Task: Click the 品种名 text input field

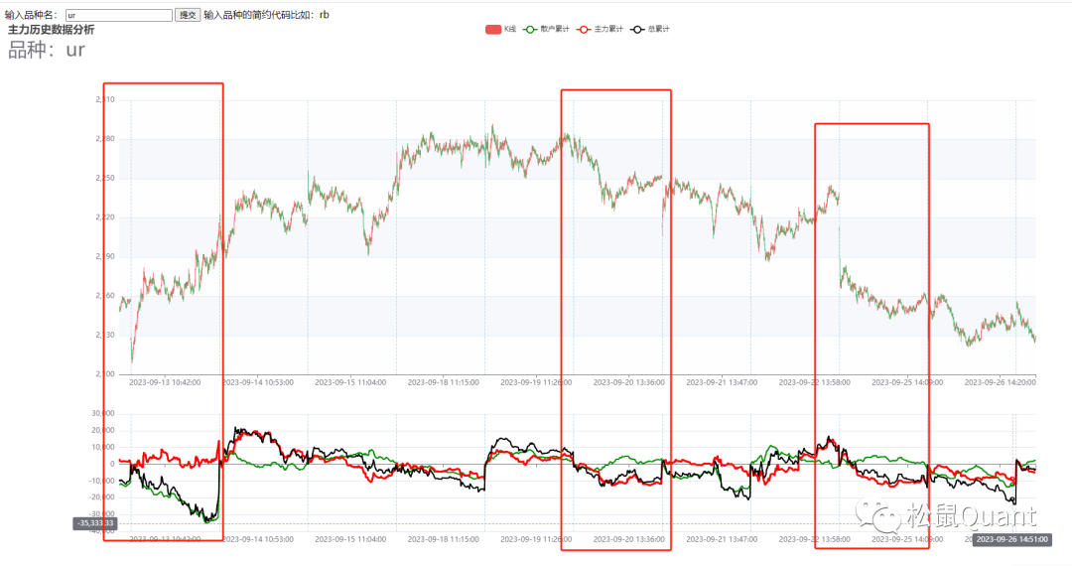Action: 119,15
